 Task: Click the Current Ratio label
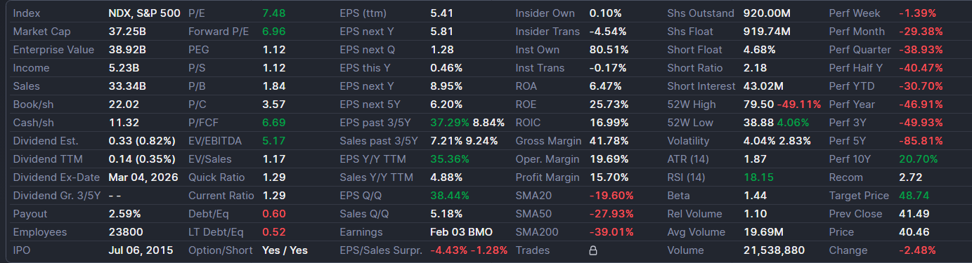click(221, 195)
